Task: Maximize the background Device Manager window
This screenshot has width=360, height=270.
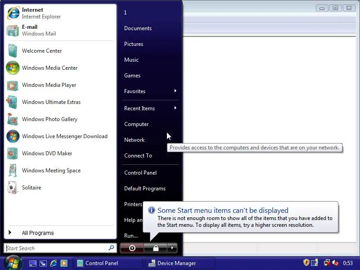Action: 335,8
